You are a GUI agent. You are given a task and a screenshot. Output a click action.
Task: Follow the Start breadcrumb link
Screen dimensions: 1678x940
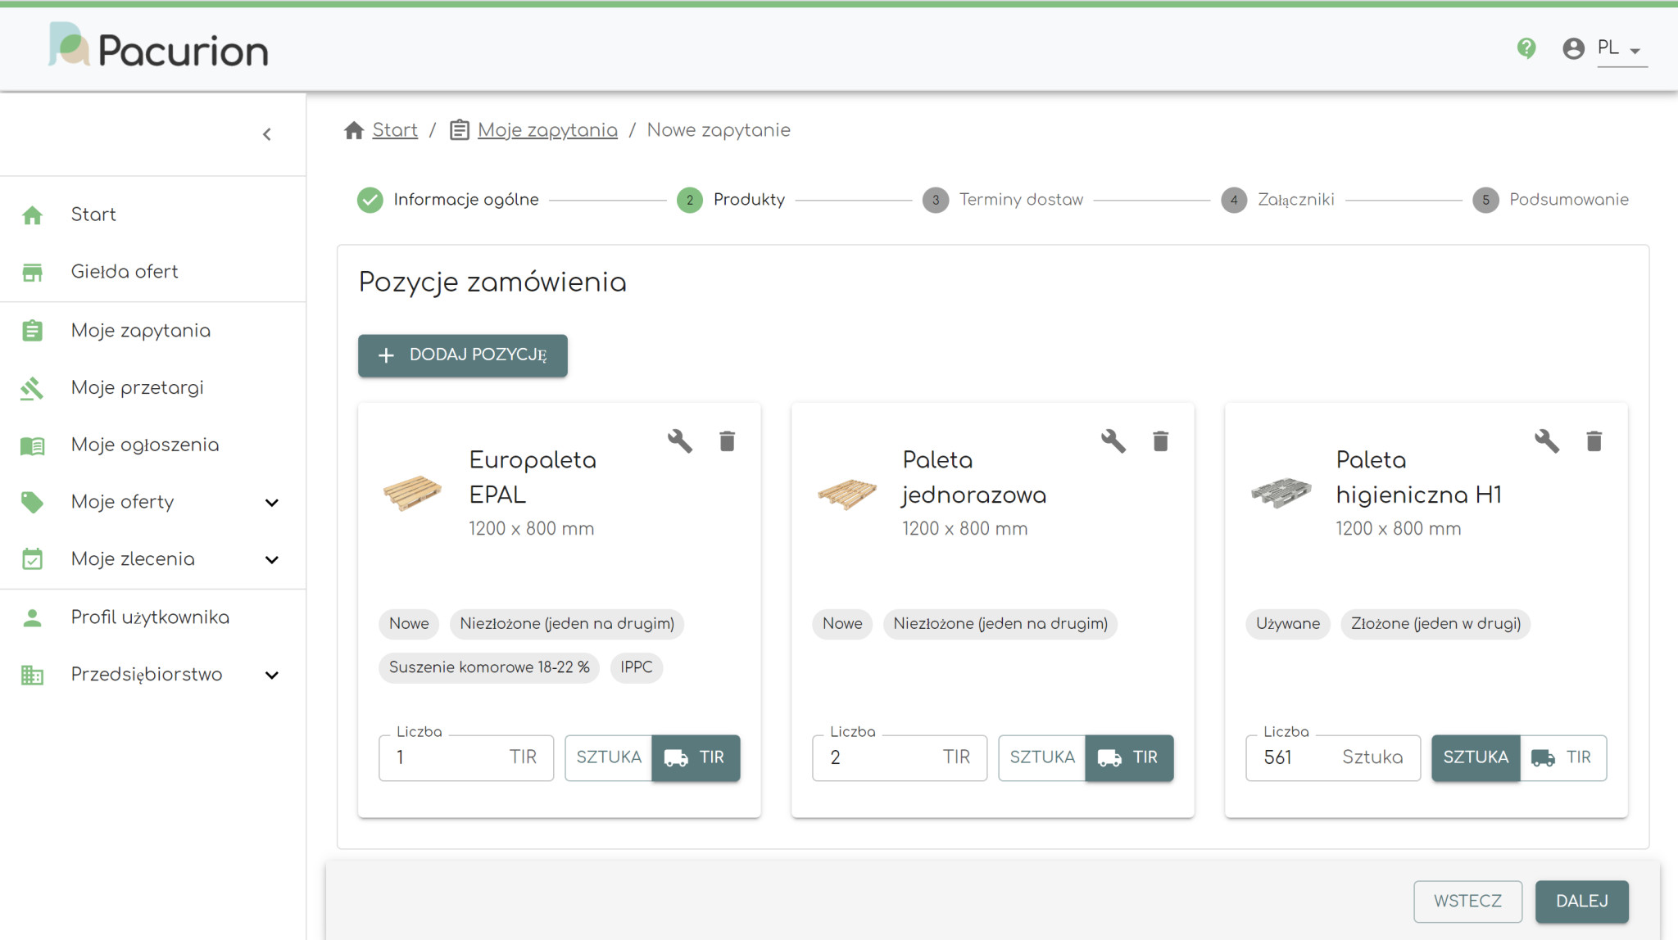tap(395, 130)
